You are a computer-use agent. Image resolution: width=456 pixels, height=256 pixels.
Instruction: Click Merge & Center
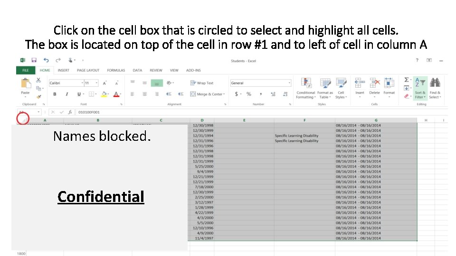point(208,94)
